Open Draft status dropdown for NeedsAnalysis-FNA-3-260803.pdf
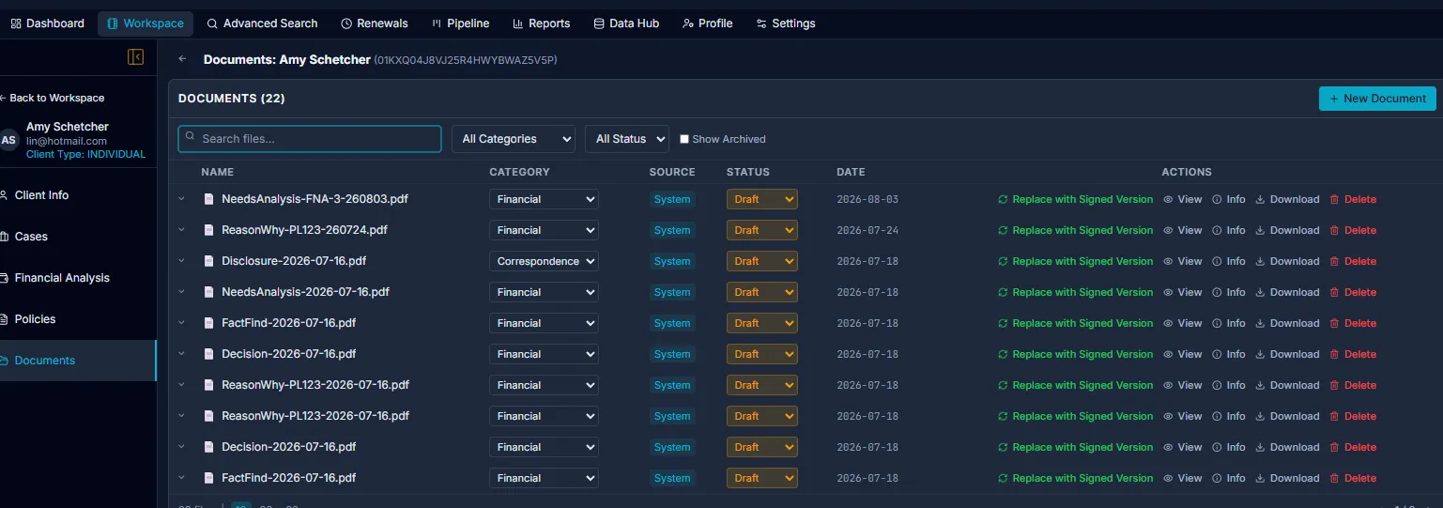The image size is (1443, 508). tap(761, 199)
